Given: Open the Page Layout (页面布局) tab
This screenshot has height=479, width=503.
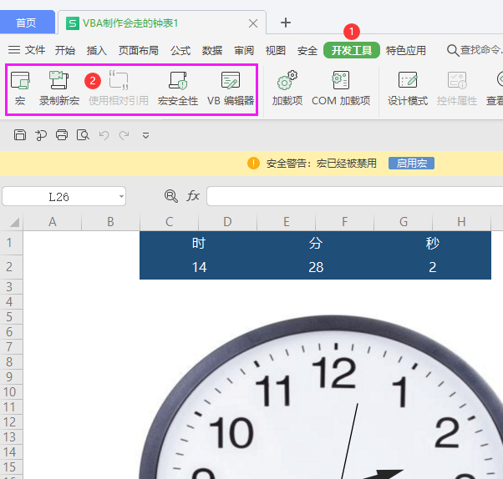Looking at the screenshot, I should (138, 50).
